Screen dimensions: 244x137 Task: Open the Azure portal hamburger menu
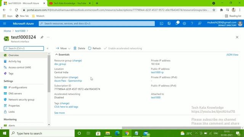(x=5, y=24)
